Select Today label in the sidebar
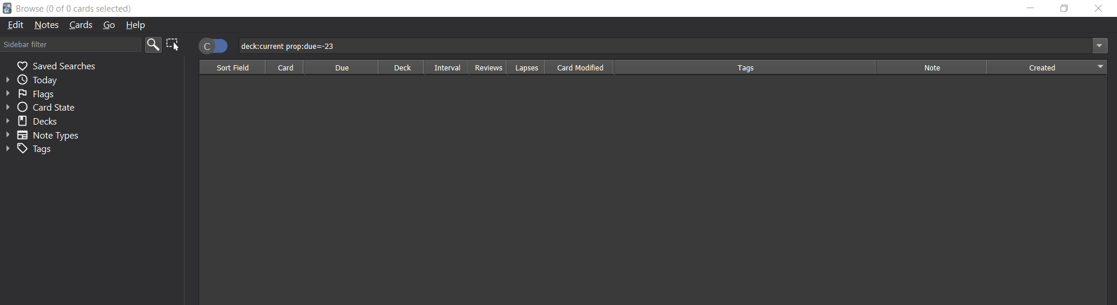 pos(45,80)
